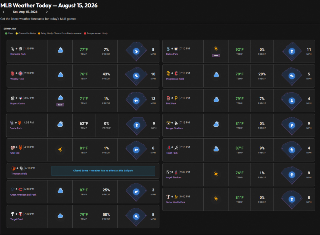The width and height of the screenshot is (320, 235).
Task: Click the green Clear legend dot
Action: (x=6, y=33)
